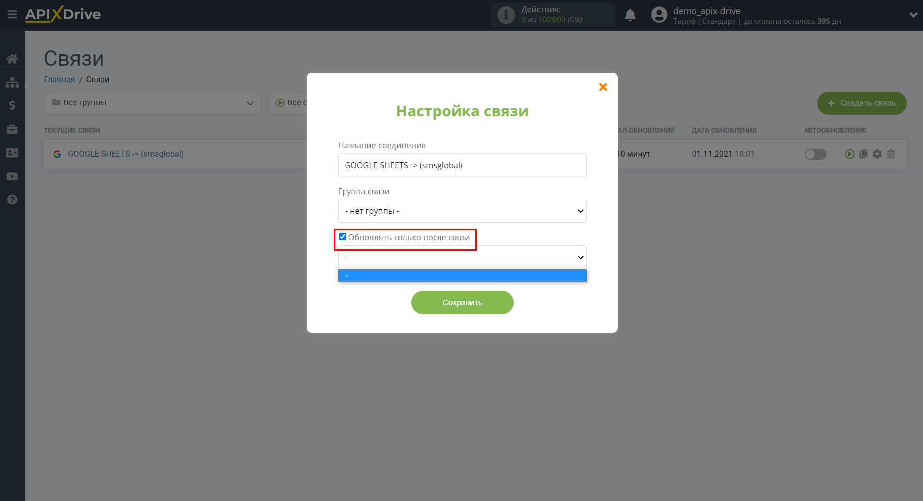This screenshot has height=501, width=923.
Task: Run the connection play icon
Action: tap(849, 154)
